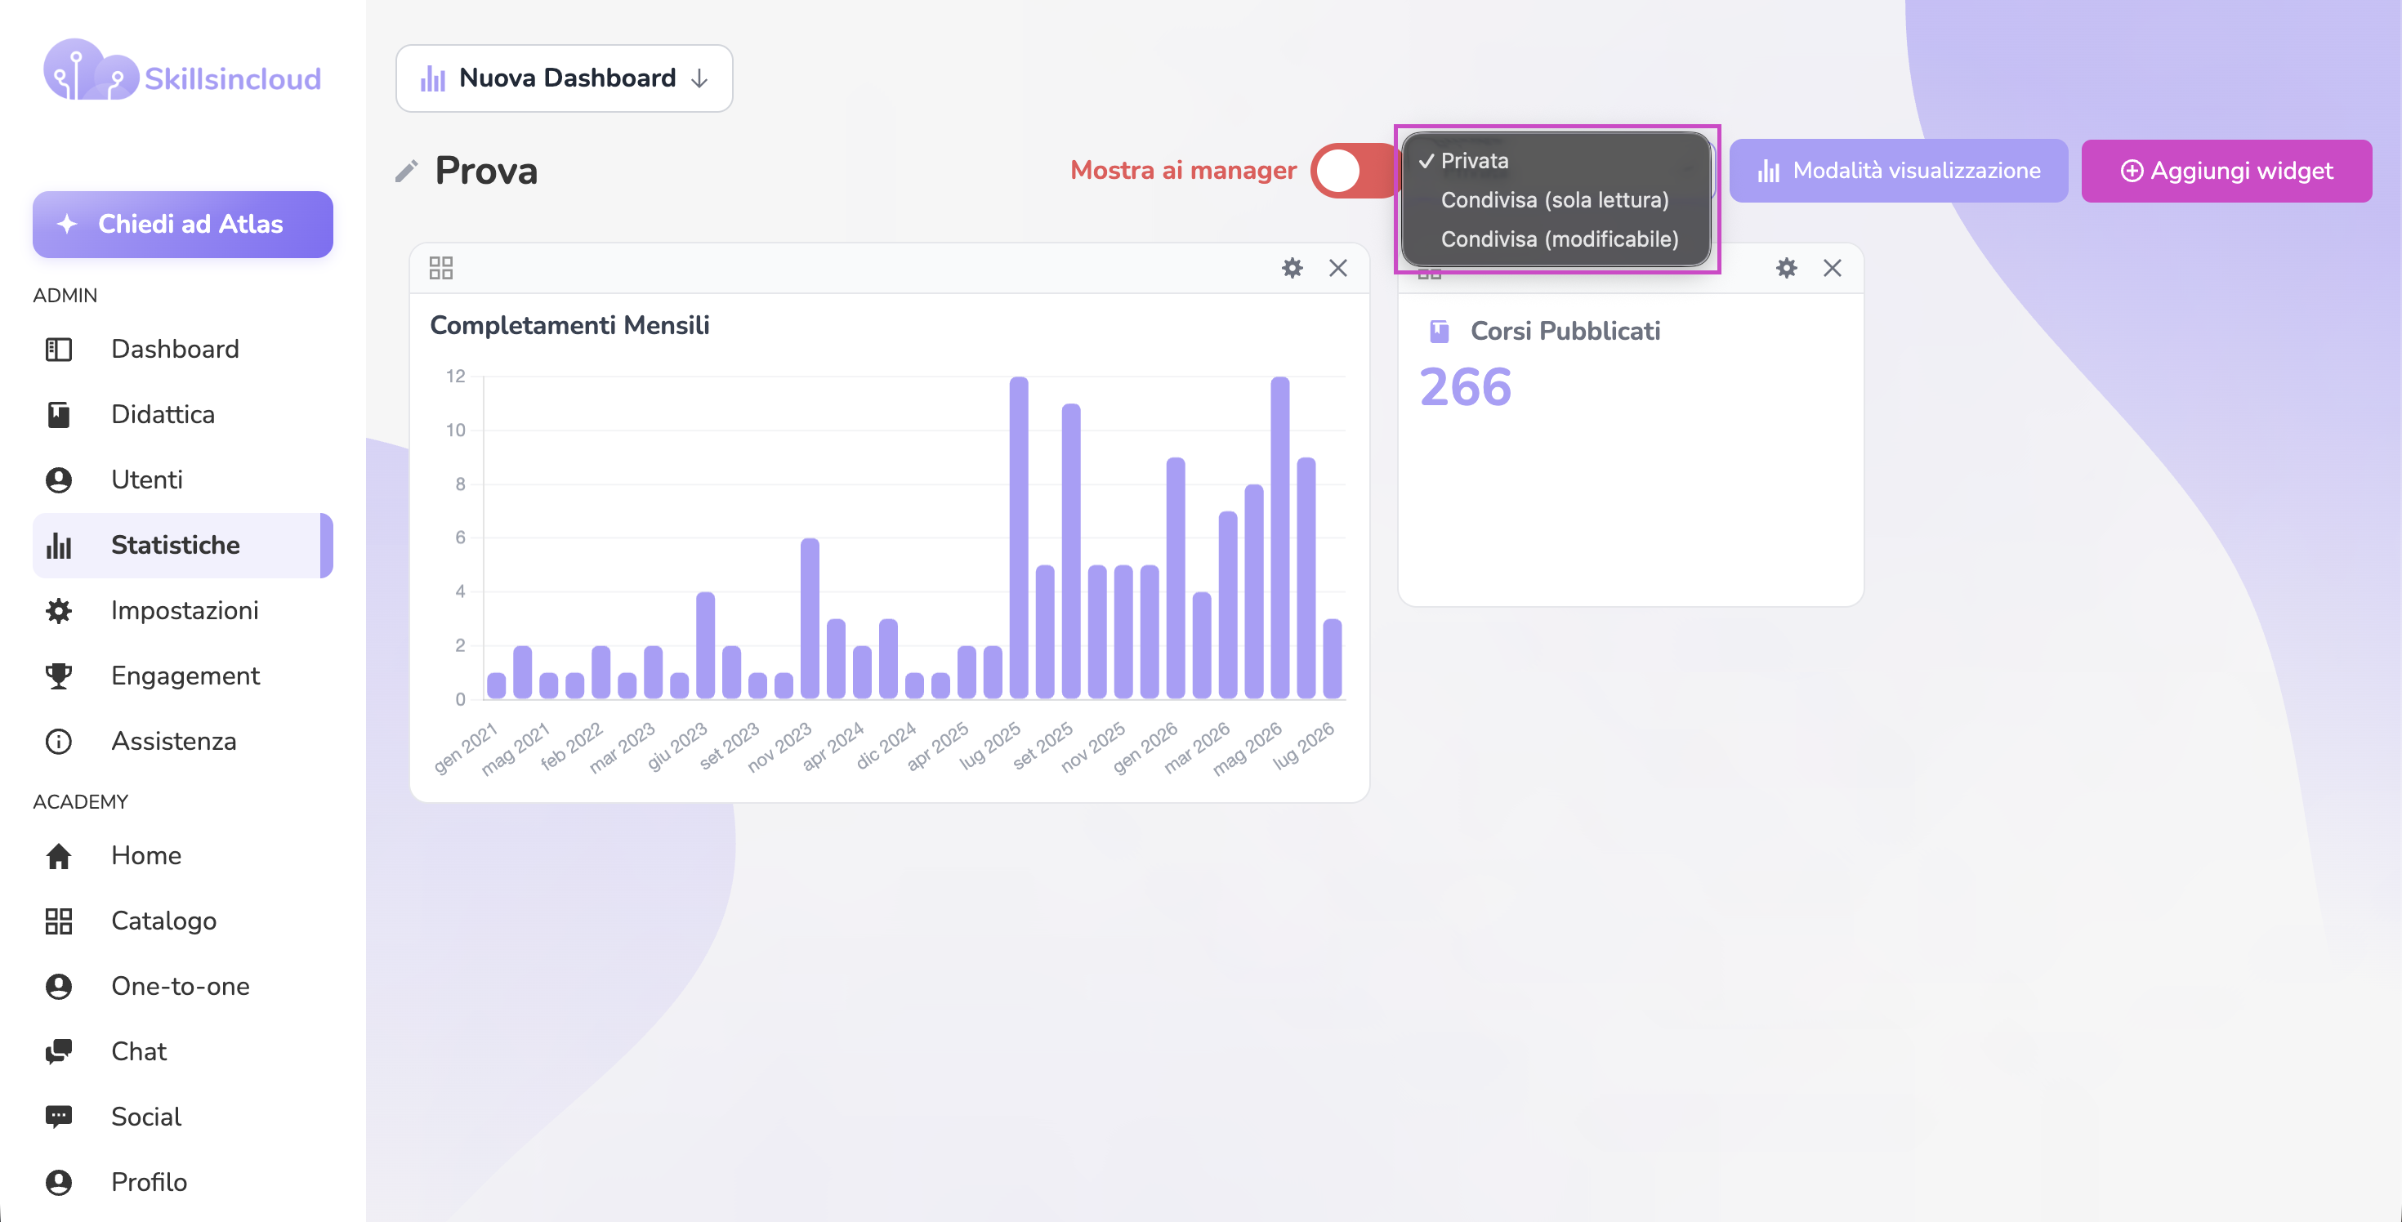This screenshot has height=1222, width=2402.
Task: Choose Condivisa (modificabile) option
Action: pos(1556,239)
